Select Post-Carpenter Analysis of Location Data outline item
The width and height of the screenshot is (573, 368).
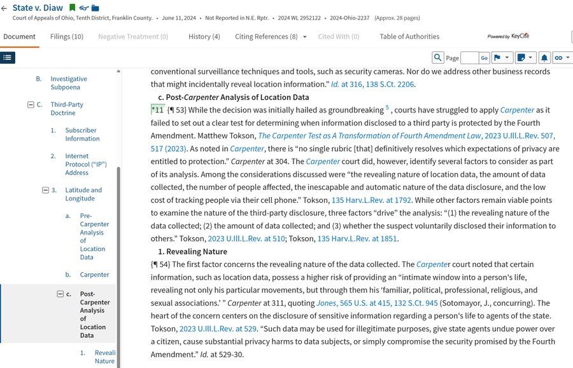(x=95, y=315)
